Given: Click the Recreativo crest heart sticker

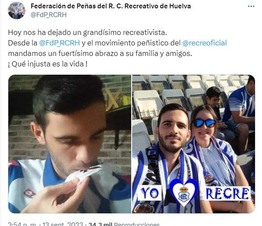Looking at the screenshot, I should tap(184, 192).
